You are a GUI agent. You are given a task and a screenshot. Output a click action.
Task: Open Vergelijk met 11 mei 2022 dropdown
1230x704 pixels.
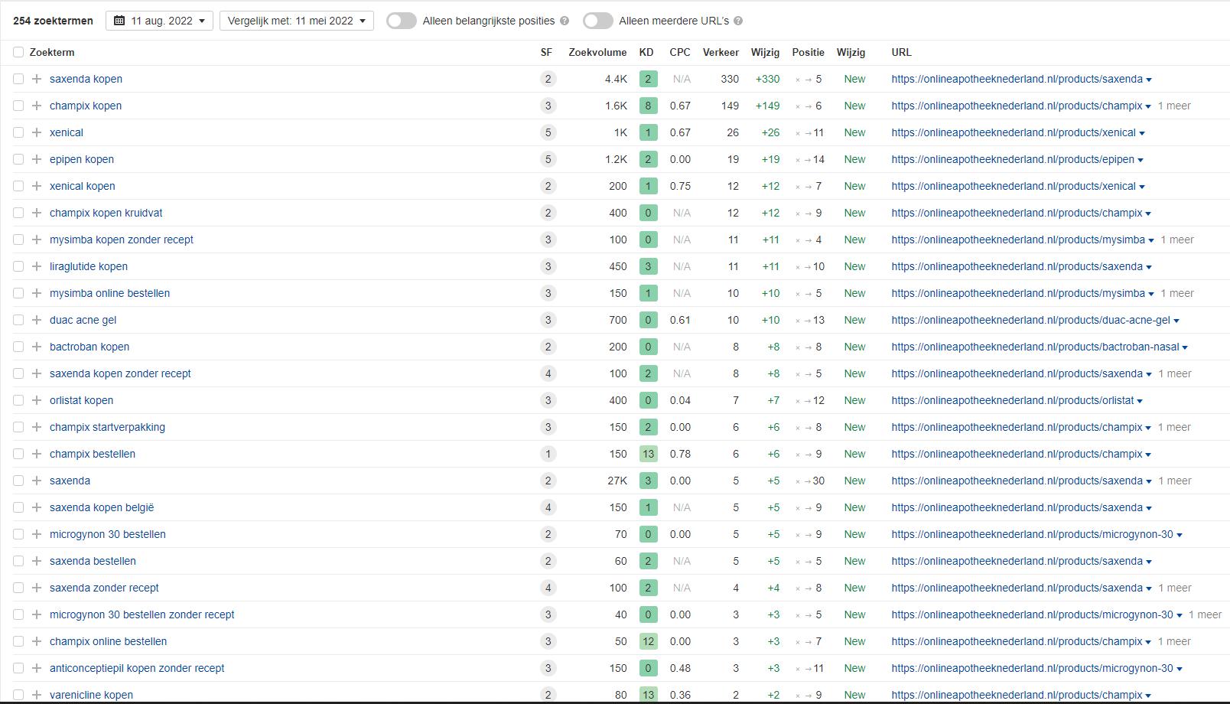[x=297, y=21]
